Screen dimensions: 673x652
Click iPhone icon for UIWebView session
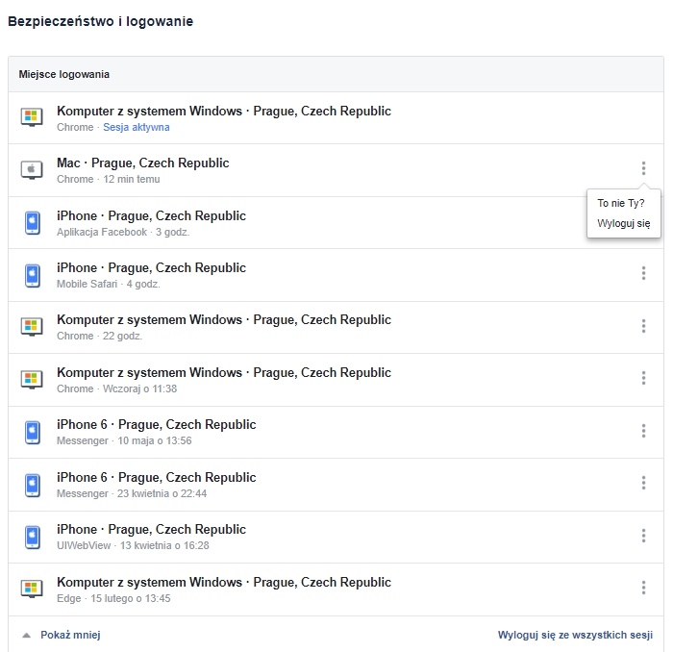(x=33, y=537)
